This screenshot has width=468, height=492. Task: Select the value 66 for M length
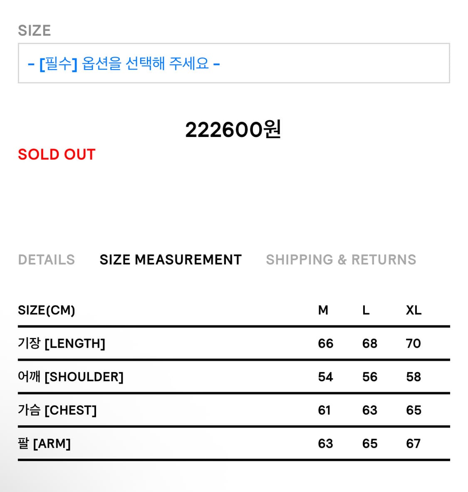point(326,343)
